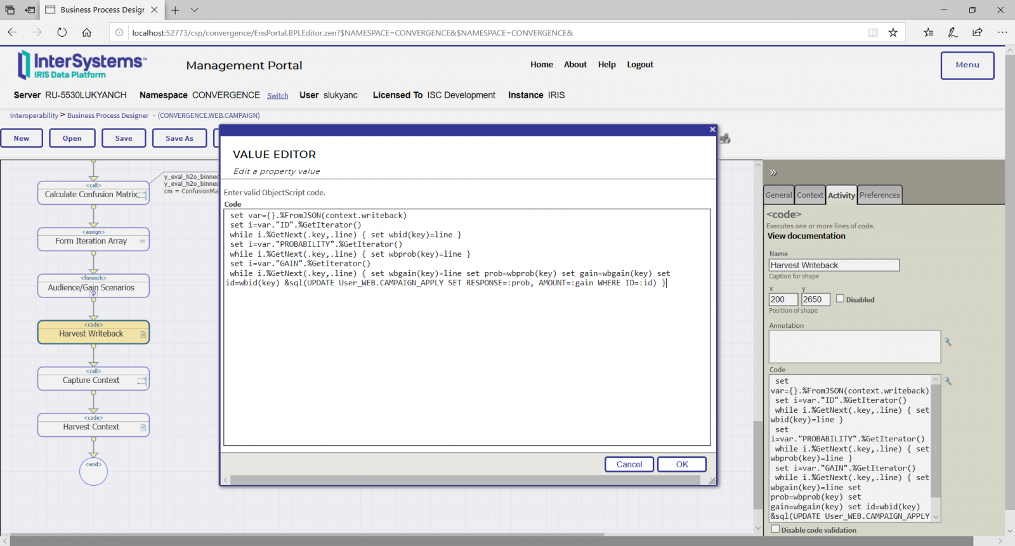Image resolution: width=1015 pixels, height=546 pixels.
Task: Refresh the page in browser
Action: pyautogui.click(x=62, y=32)
